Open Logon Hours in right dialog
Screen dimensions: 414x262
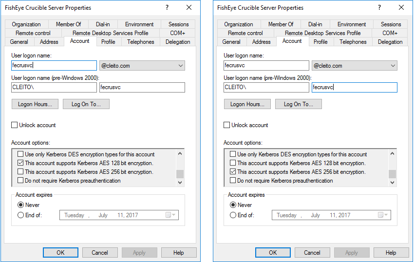[247, 104]
